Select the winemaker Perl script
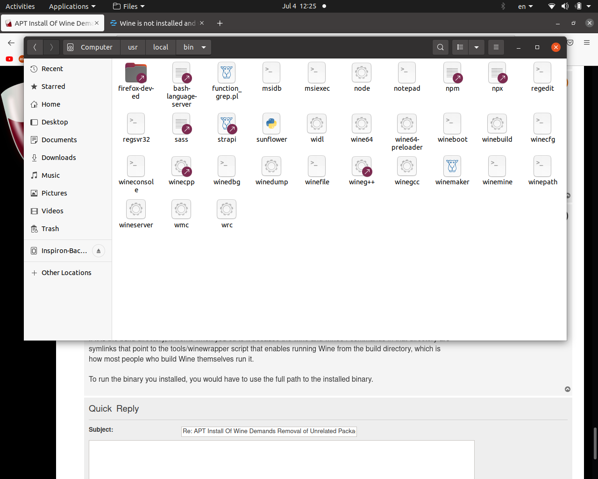The height and width of the screenshot is (479, 598). 452,167
